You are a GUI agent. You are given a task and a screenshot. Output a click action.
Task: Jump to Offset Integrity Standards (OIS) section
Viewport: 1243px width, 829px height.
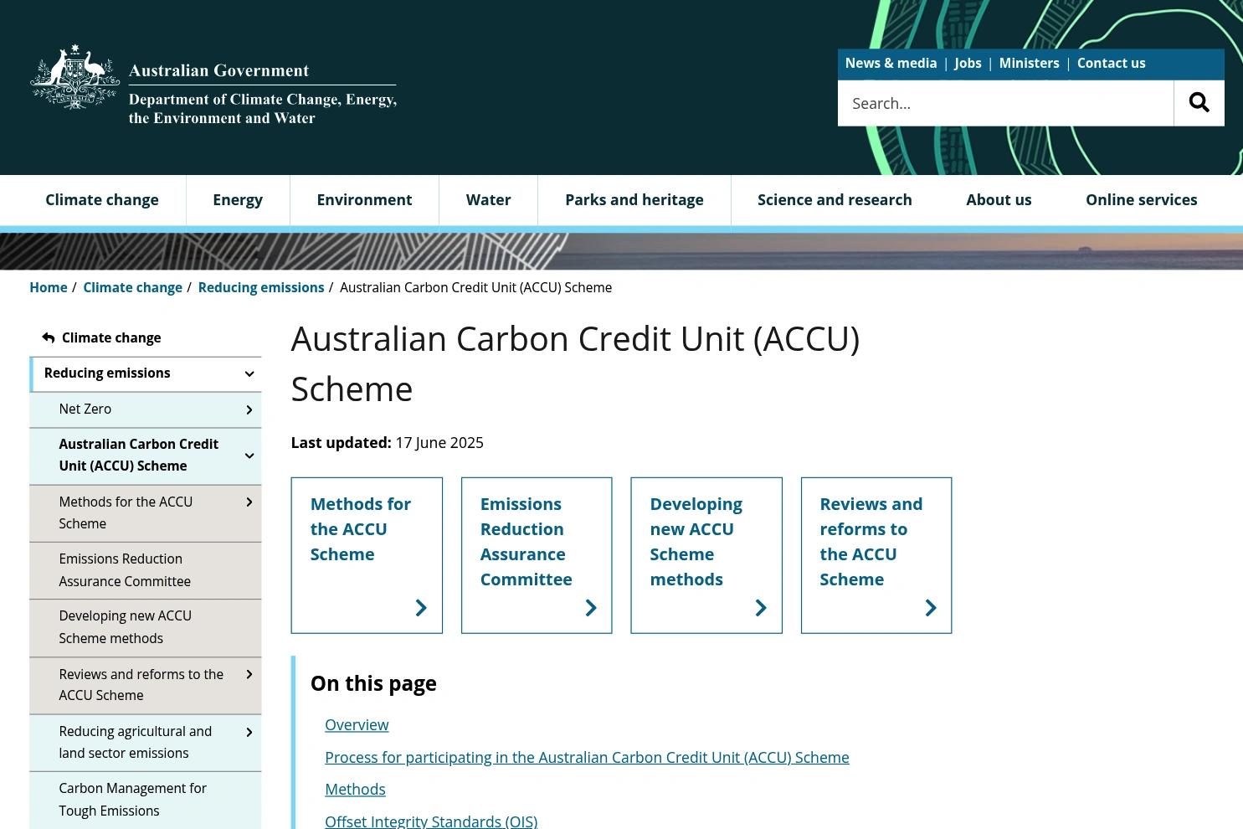[431, 821]
